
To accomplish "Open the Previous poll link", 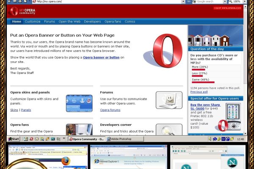I will coord(199,92).
